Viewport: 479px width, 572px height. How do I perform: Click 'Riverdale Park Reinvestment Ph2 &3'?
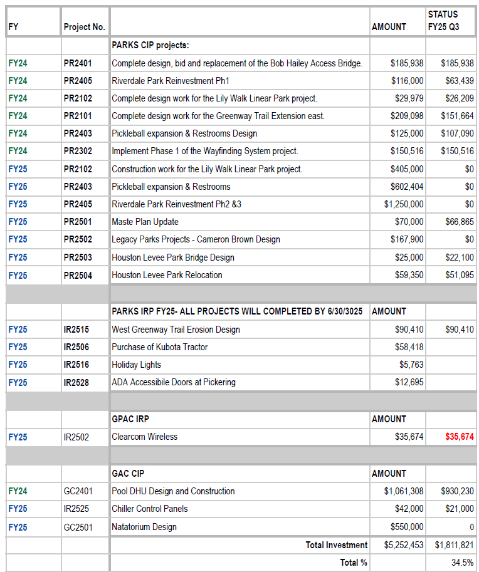pos(176,204)
